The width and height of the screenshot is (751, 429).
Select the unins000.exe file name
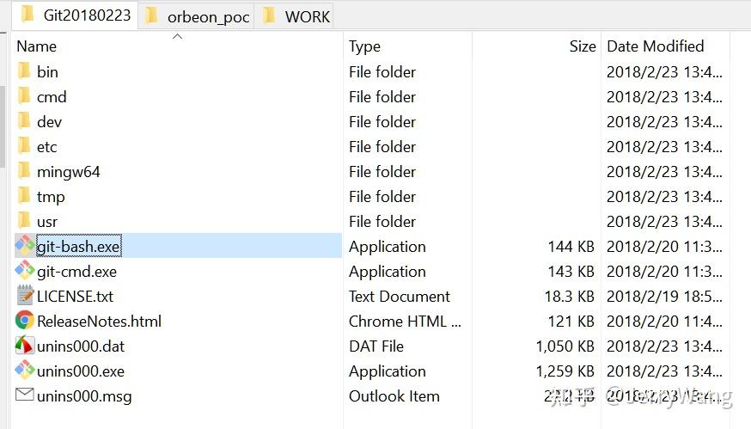click(81, 371)
